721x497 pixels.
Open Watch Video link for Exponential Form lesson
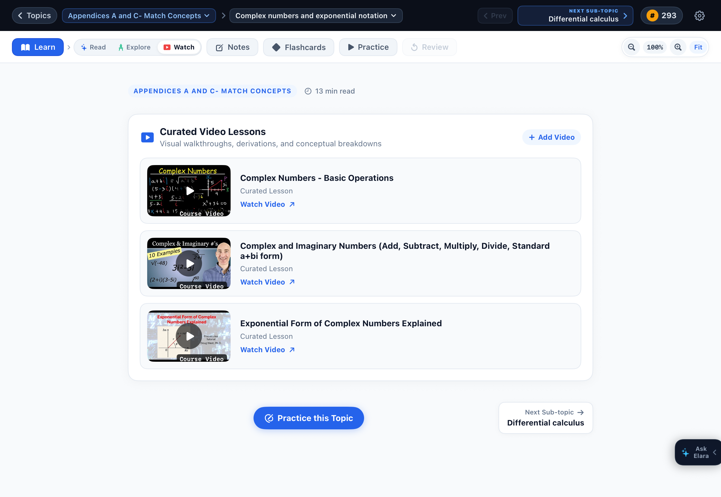(x=267, y=350)
